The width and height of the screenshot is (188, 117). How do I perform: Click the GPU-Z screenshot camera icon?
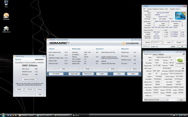point(183,54)
